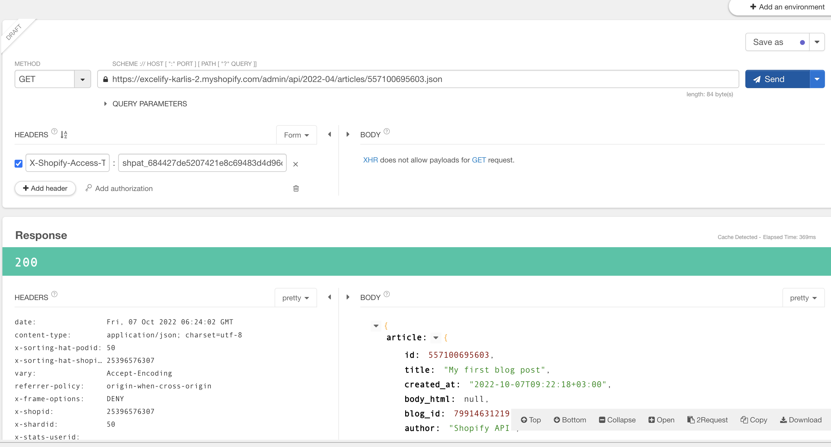
Task: Copy the response body
Action: pyautogui.click(x=753, y=420)
